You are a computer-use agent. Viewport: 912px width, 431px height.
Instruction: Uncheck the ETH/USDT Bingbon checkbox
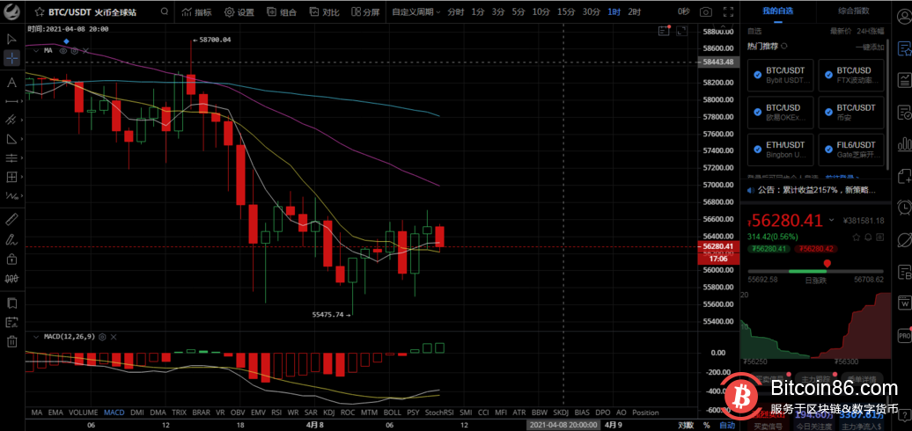tap(757, 149)
